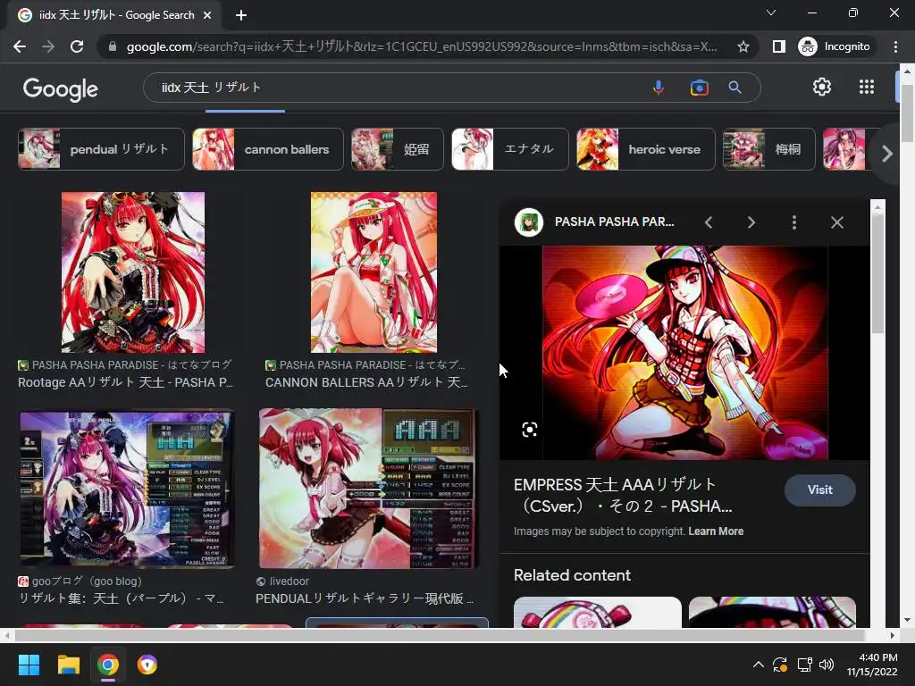
Task: Select the 姫留 suggestion chip
Action: tap(398, 149)
